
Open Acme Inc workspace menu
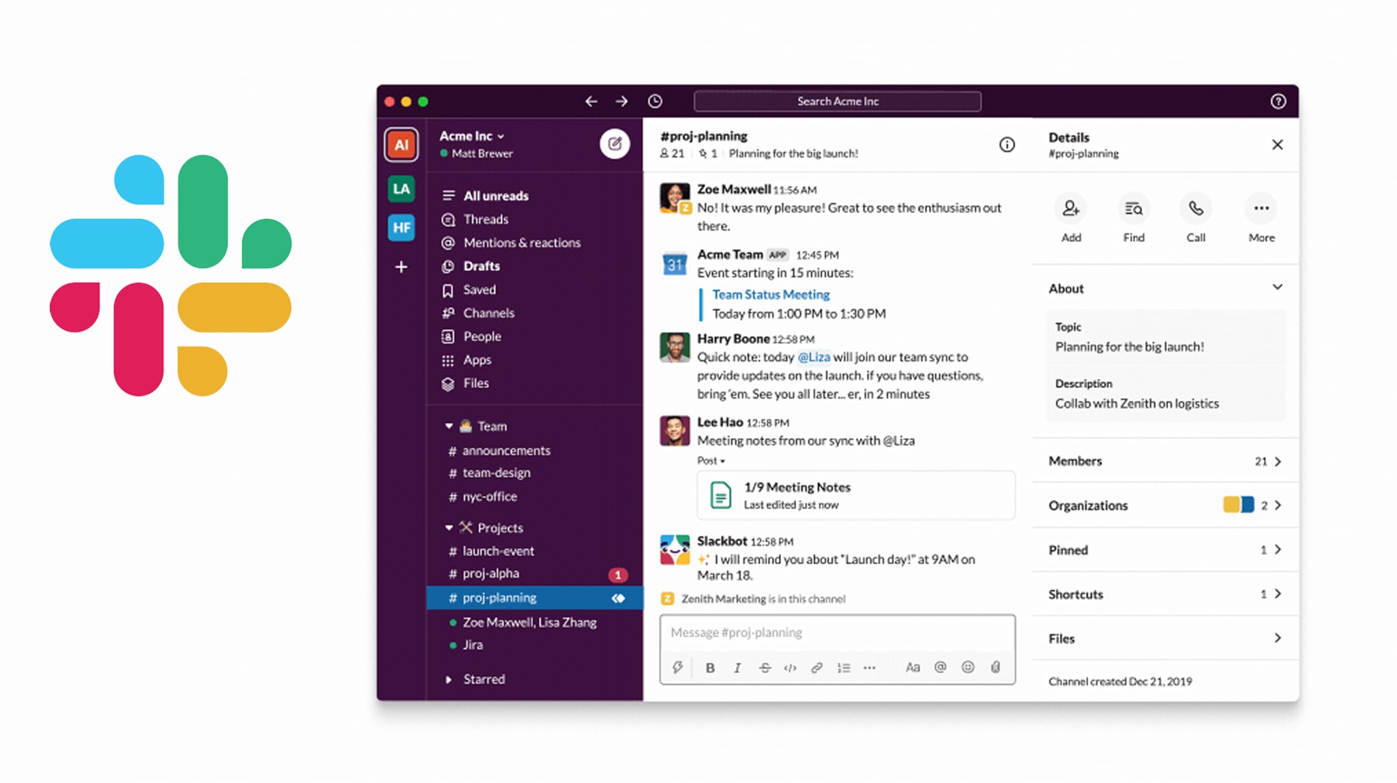(x=472, y=136)
